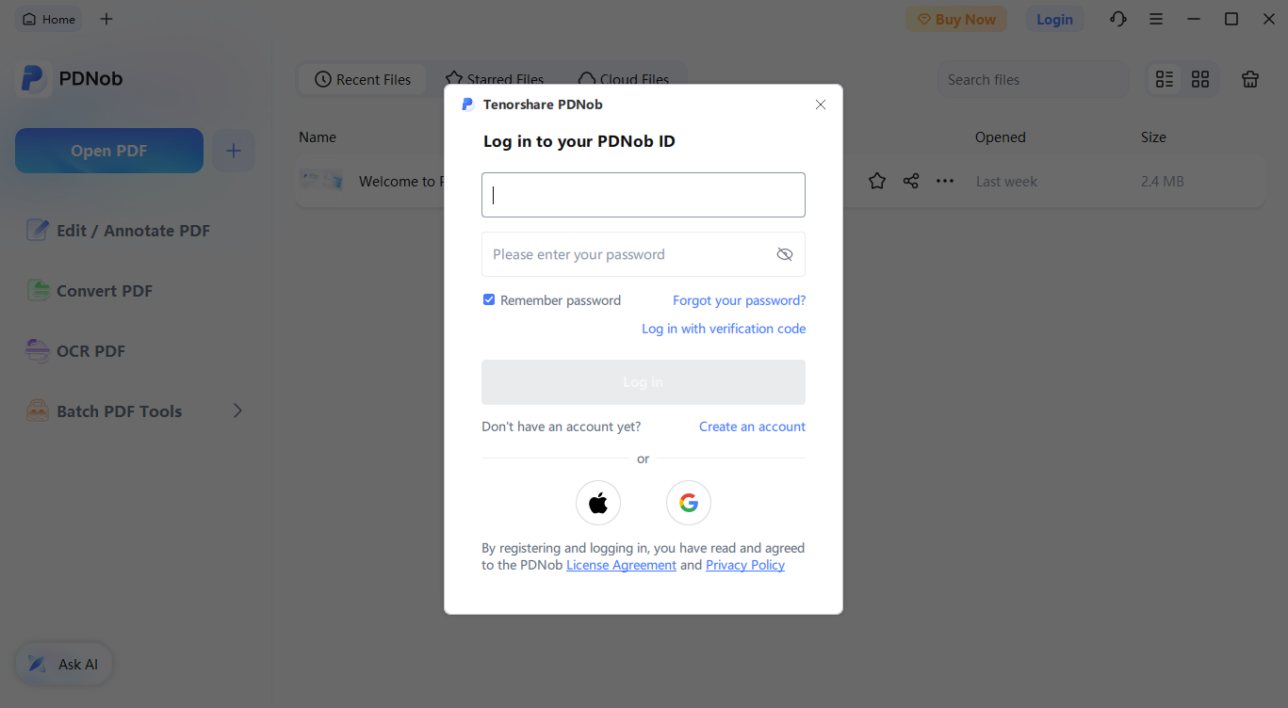Share the Welcome to PDNob file
Screen dimensions: 1288x708
point(910,181)
